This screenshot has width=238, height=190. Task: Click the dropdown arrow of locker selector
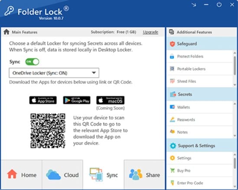(x=94, y=73)
